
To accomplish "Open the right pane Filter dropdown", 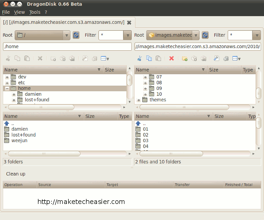I will pos(257,35).
